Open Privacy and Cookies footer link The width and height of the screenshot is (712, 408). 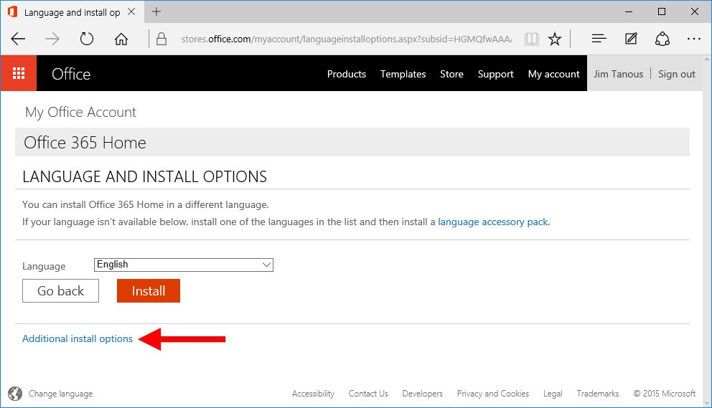click(x=492, y=394)
